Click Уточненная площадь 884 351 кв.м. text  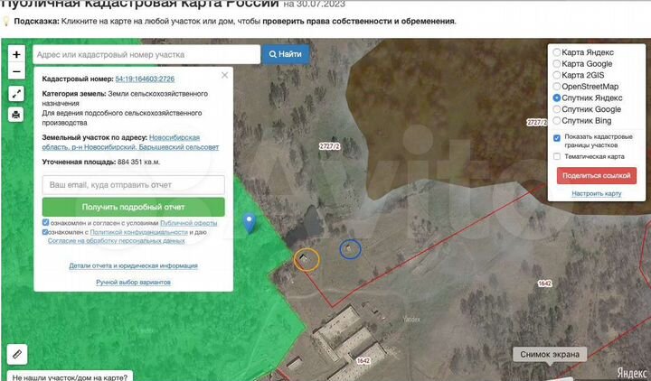pyautogui.click(x=101, y=163)
